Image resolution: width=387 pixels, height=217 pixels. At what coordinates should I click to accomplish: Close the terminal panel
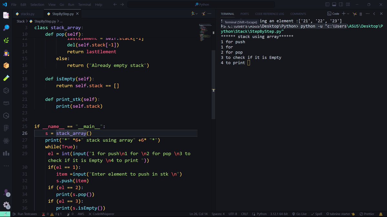point(381,14)
